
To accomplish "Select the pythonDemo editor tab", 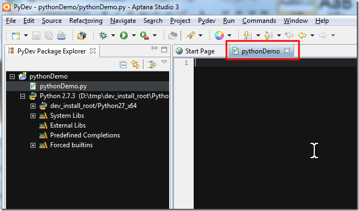I will 261,51.
